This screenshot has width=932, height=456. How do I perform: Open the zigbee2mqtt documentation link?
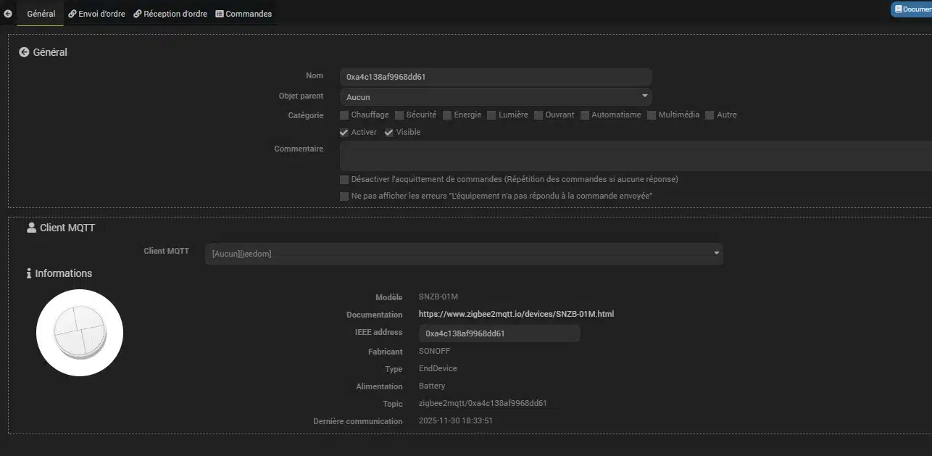pos(516,314)
